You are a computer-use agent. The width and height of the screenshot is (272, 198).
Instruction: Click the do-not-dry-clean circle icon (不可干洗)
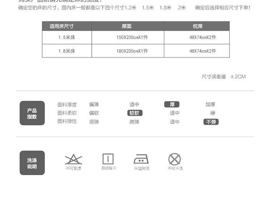pyautogui.click(x=174, y=159)
